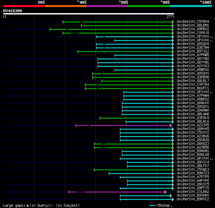Select the UniRef100_C5XW13 label

click(193, 170)
